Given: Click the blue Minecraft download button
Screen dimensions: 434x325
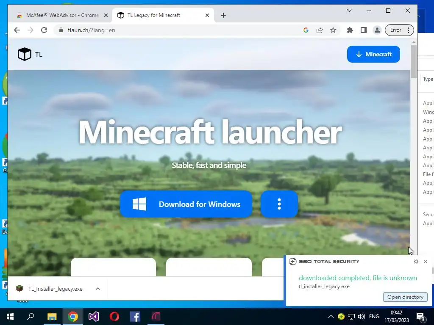Looking at the screenshot, I should (x=373, y=54).
